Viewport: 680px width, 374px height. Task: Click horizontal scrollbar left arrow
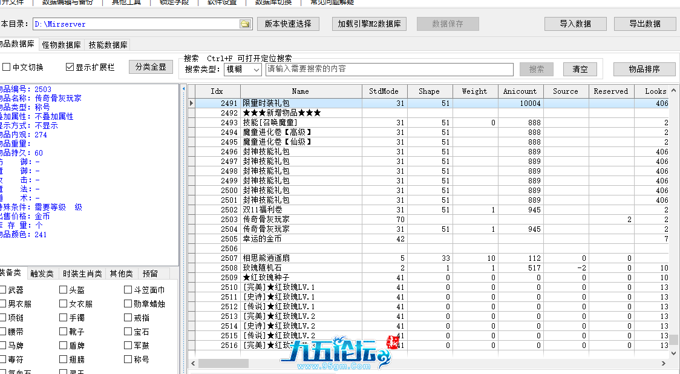193,363
